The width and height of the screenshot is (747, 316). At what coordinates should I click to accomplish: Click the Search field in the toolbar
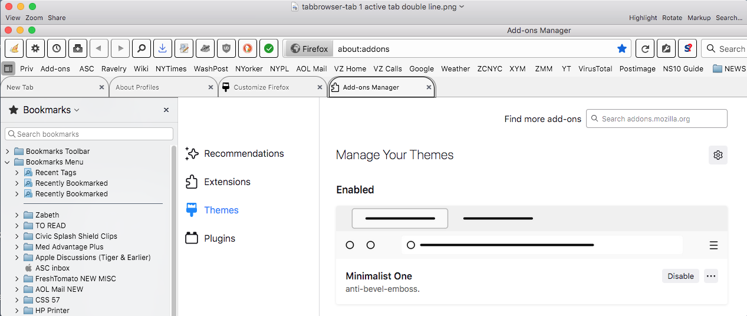725,49
